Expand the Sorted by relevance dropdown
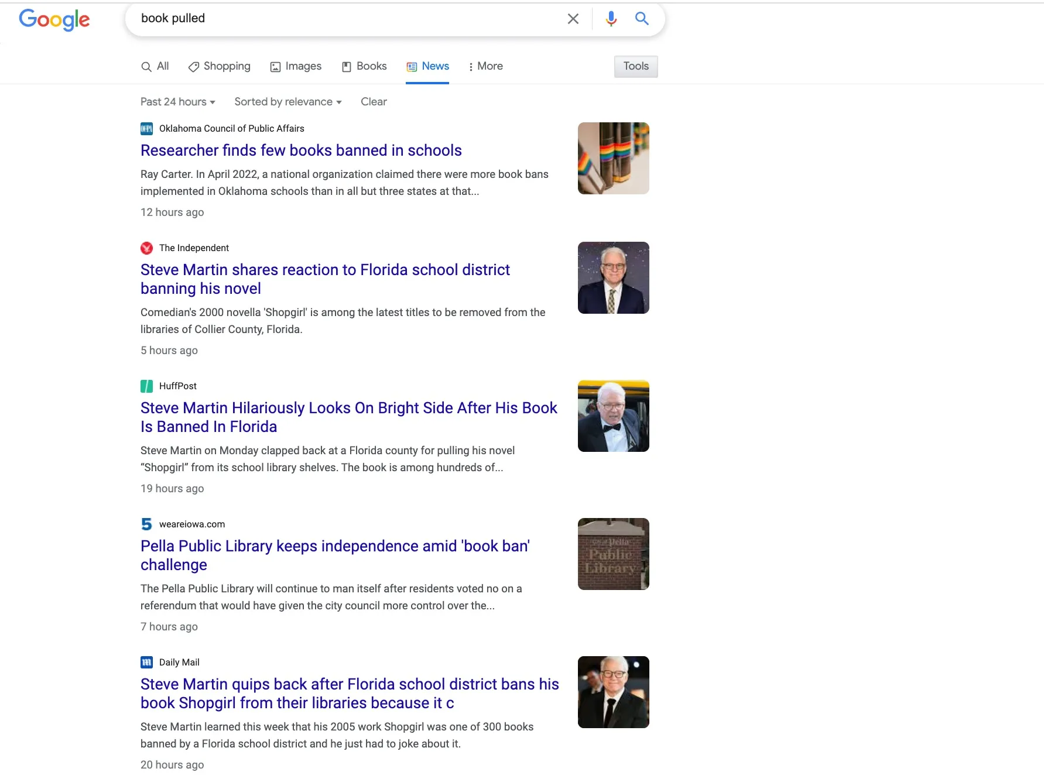 click(x=288, y=102)
